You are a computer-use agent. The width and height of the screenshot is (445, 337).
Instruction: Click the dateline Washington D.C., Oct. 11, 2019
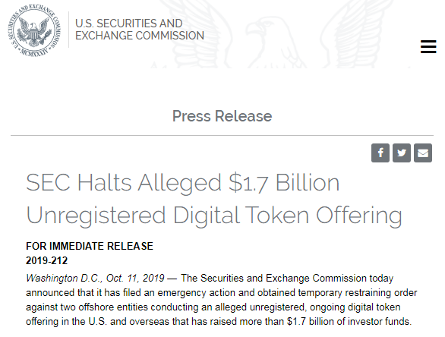click(x=95, y=278)
